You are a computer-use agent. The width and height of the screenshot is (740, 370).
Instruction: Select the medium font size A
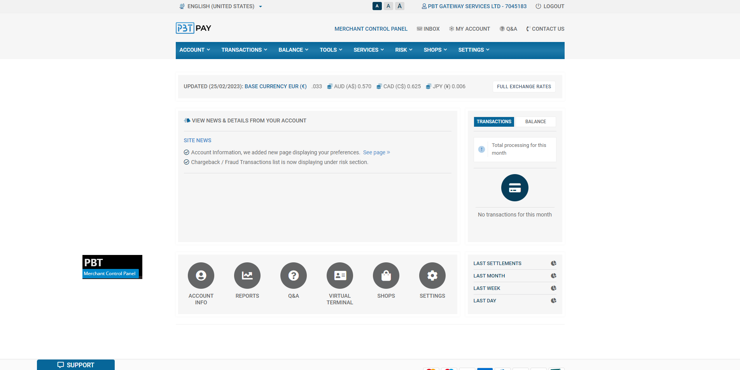388,6
